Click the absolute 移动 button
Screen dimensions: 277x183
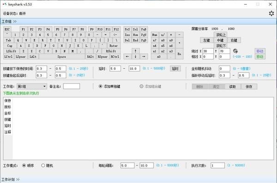click(260, 51)
